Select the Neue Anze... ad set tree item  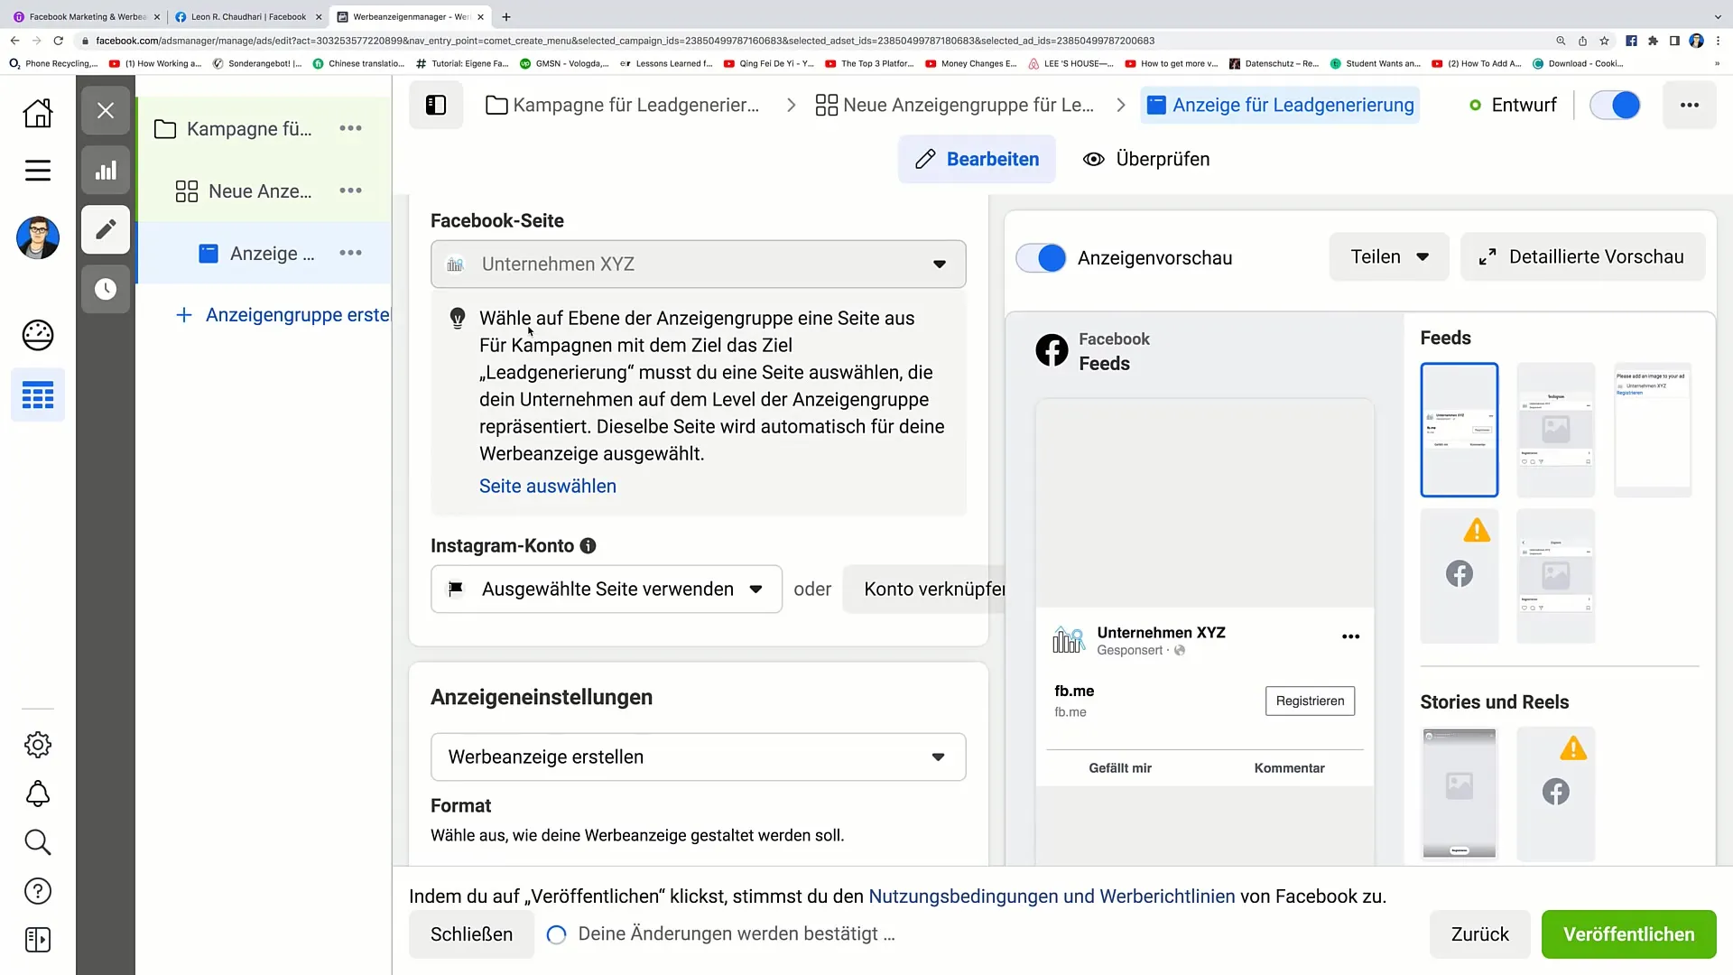click(x=244, y=190)
